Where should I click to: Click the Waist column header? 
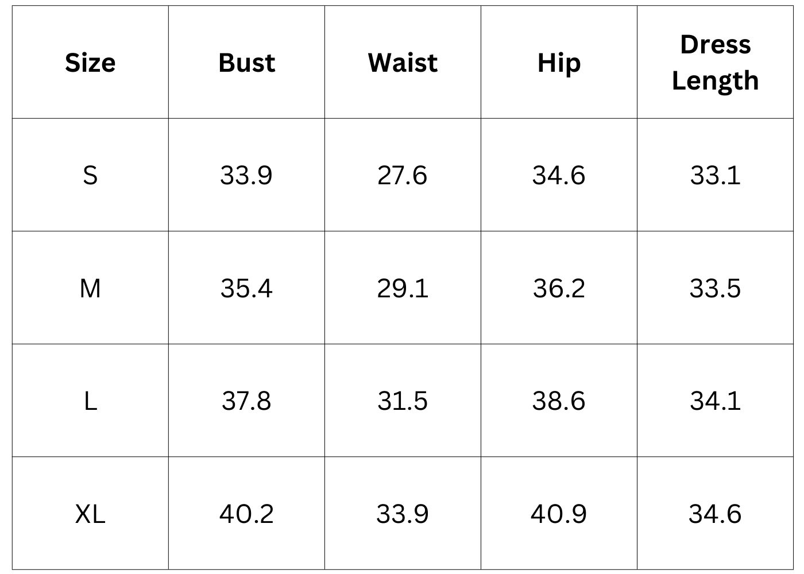[x=403, y=63]
